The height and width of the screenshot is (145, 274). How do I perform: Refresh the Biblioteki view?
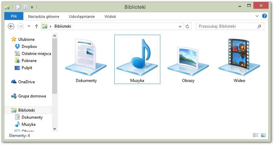[x=187, y=27]
